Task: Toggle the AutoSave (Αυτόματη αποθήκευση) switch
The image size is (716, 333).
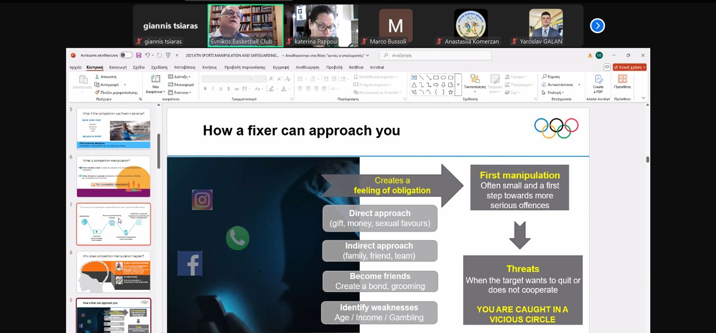Action: coord(126,55)
